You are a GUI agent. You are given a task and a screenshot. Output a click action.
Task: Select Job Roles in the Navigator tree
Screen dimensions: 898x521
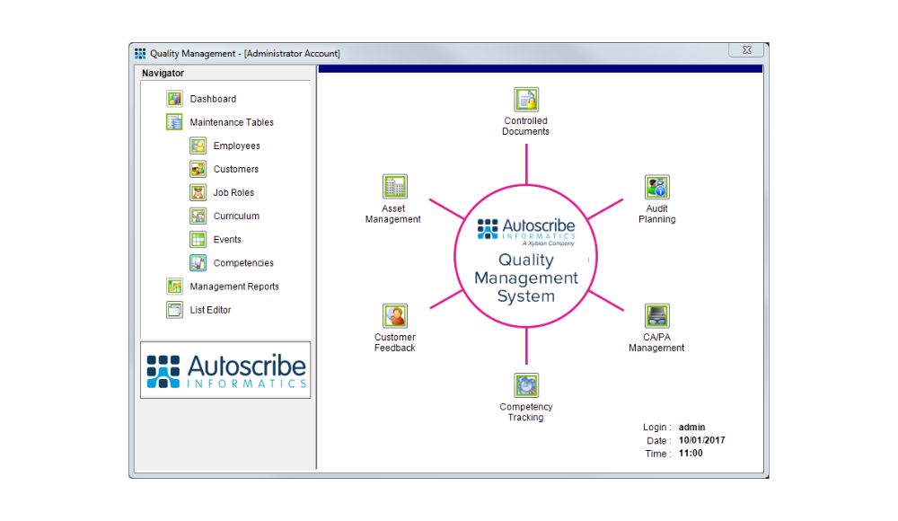point(233,192)
